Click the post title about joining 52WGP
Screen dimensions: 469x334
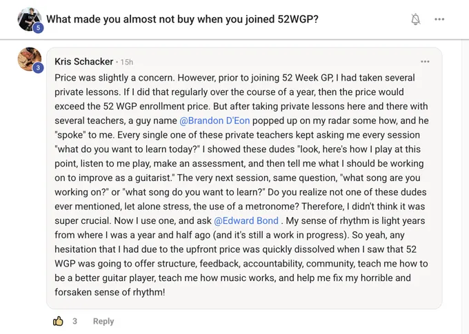point(182,19)
